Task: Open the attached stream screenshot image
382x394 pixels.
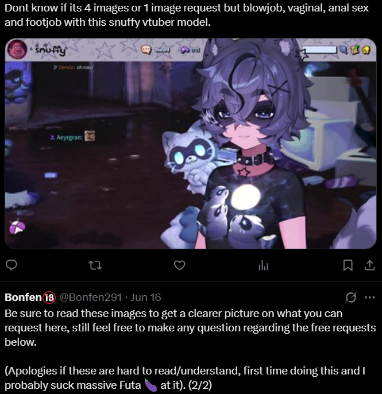Action: click(191, 144)
